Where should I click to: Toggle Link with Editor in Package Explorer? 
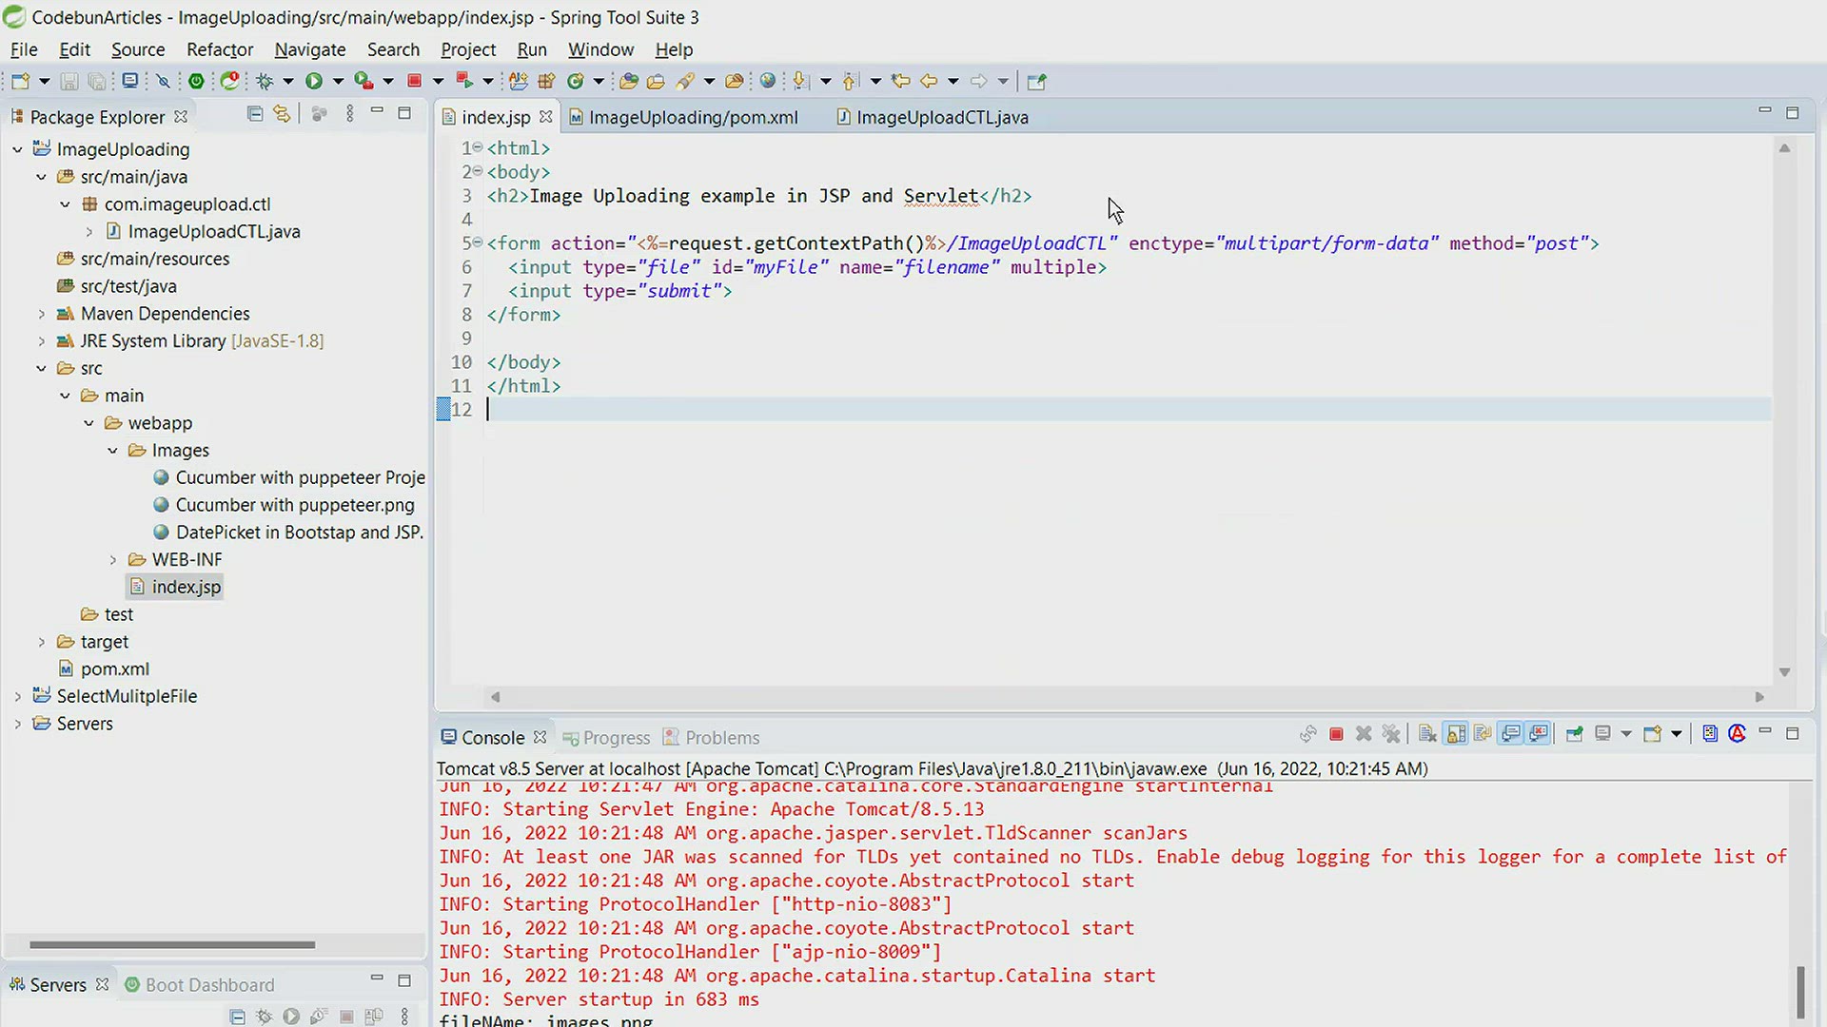click(281, 114)
